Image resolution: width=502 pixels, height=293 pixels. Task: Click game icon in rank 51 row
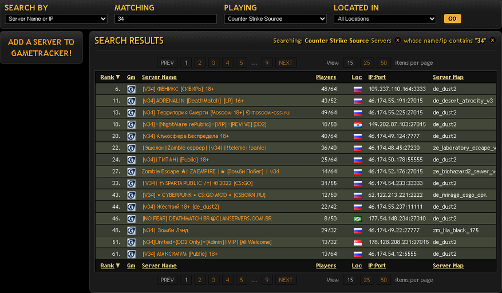point(131,243)
